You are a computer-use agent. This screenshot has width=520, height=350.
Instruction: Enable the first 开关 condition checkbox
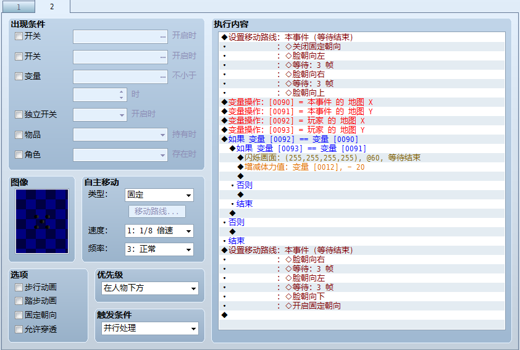point(19,36)
